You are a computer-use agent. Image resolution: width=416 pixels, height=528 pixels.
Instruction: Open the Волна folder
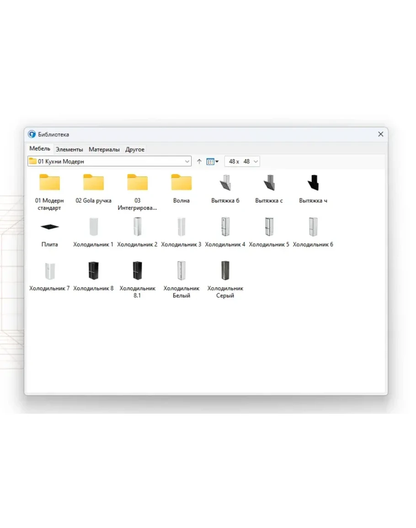pyautogui.click(x=181, y=182)
